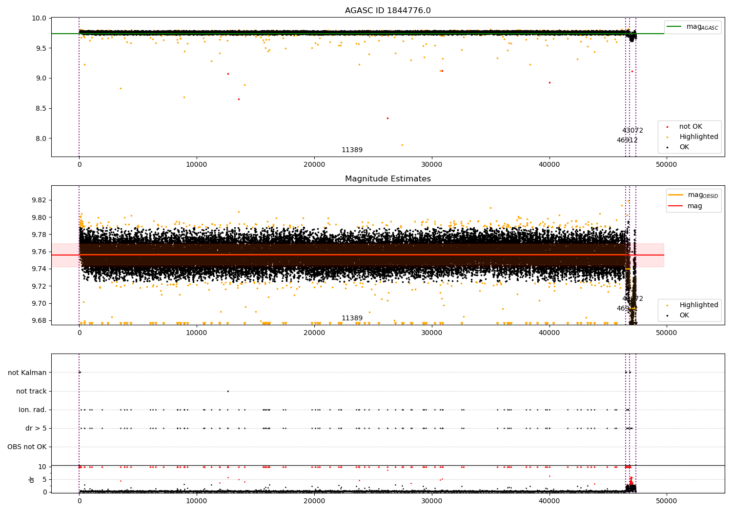The width and height of the screenshot is (732, 512).
Task: Click the 'not track' axis label
Action: click(x=31, y=391)
